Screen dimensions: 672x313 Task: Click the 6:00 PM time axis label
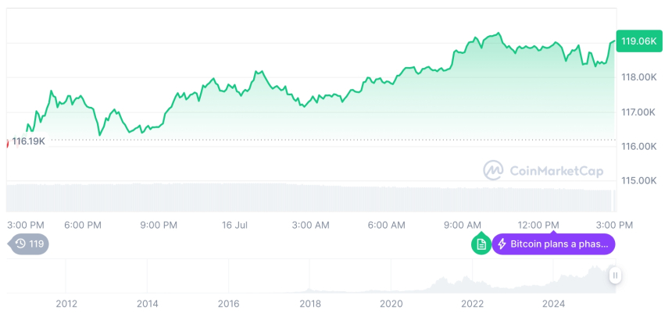[x=83, y=225]
